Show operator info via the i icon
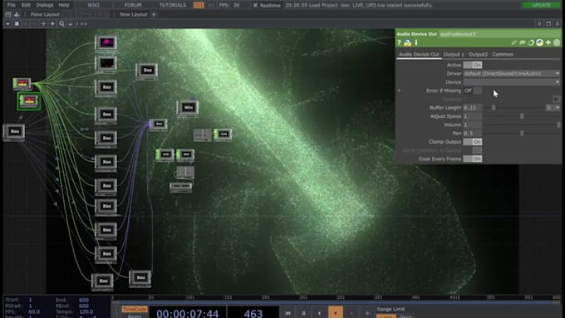This screenshot has height=318, width=565. (416, 43)
